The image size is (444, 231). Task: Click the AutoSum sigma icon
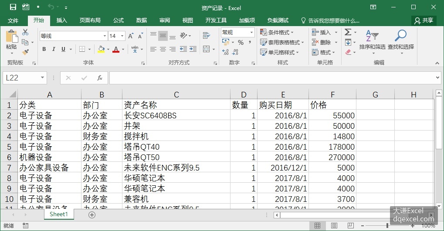point(348,32)
